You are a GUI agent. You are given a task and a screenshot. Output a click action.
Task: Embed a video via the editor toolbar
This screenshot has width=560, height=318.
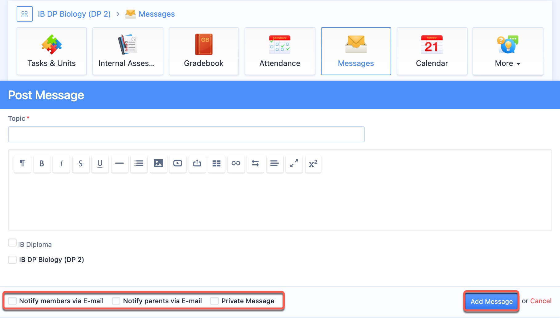pyautogui.click(x=178, y=164)
